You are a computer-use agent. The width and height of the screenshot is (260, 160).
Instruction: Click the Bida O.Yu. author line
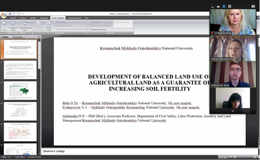127,103
